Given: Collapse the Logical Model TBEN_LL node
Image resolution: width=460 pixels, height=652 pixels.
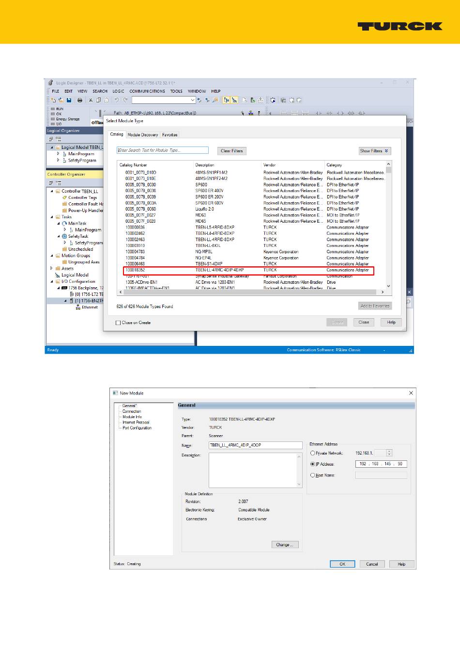Looking at the screenshot, I should pos(52,147).
